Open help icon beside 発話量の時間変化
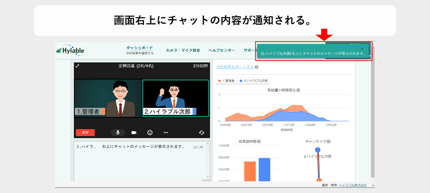430x193 pixels. click(298, 90)
